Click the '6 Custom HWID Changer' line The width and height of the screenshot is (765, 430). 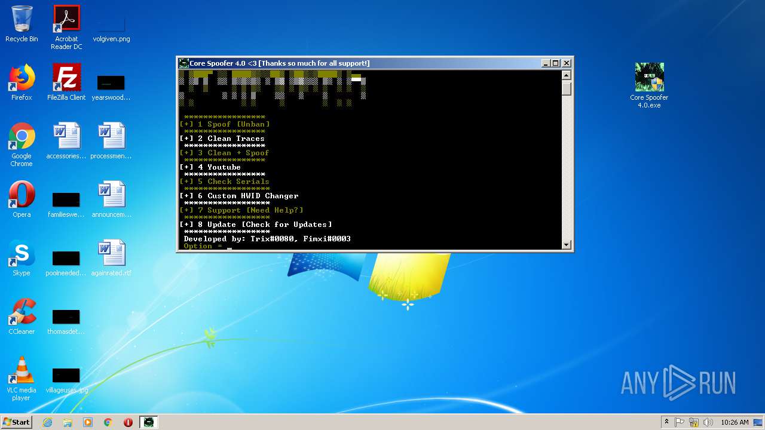click(x=239, y=196)
